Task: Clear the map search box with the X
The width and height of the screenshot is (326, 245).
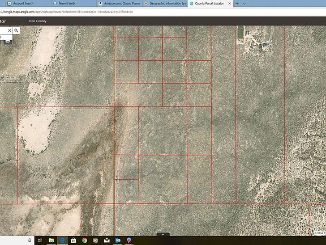Action: coord(10,31)
